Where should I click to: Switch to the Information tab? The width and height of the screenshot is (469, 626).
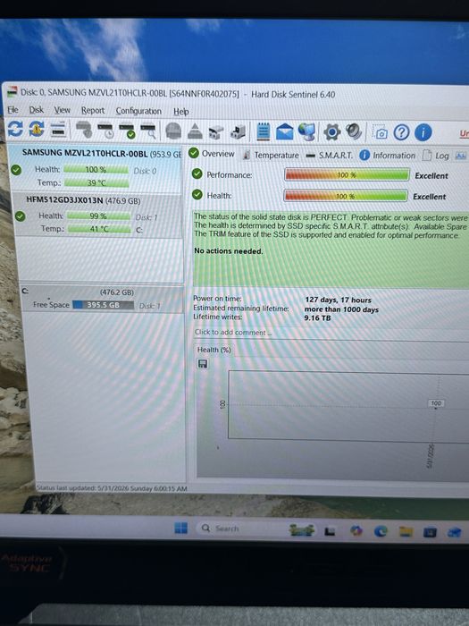(x=388, y=156)
